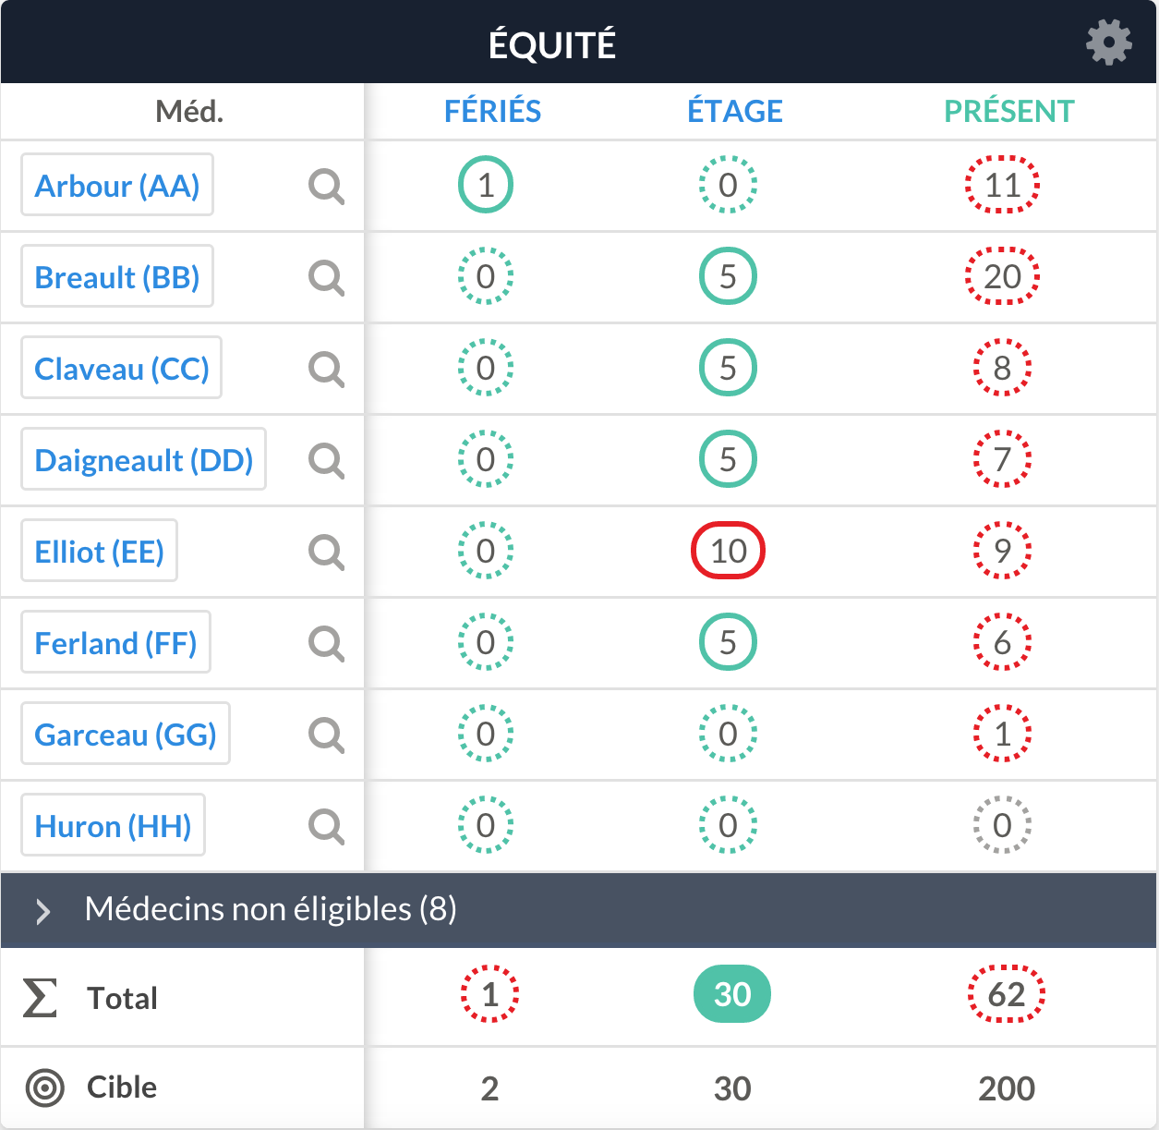Open the settings gear in ÉQUITÉ header
Viewport: 1159px width, 1130px height.
pyautogui.click(x=1108, y=43)
